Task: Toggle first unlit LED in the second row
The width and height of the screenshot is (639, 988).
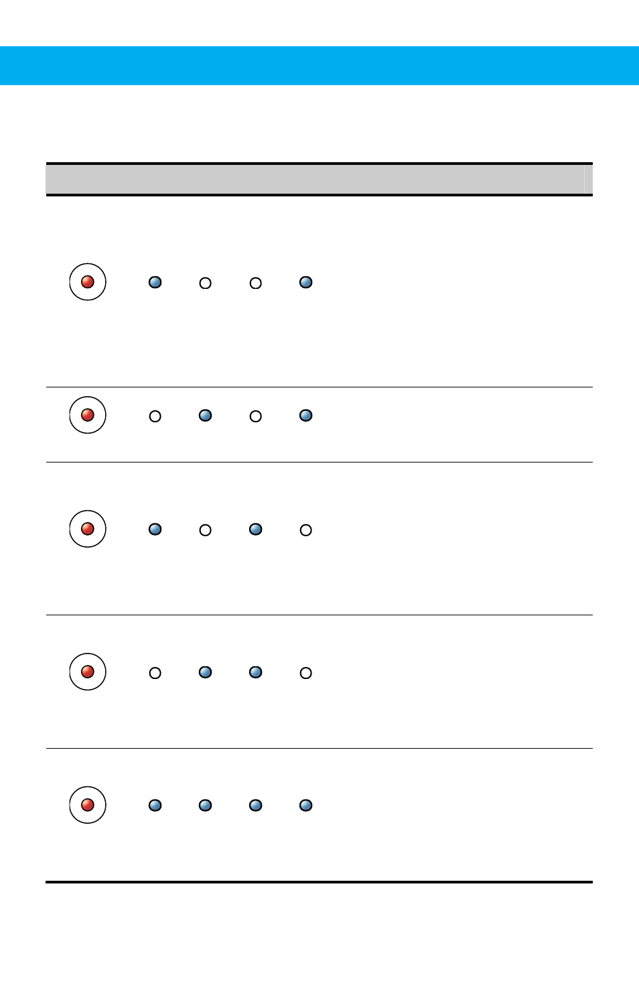Action: pos(155,416)
